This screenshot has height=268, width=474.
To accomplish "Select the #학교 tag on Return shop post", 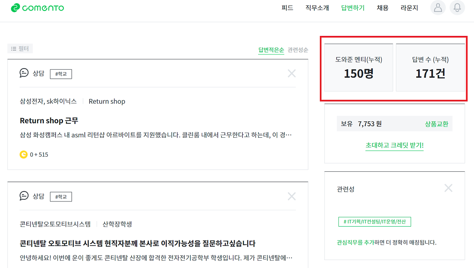I will 61,74.
